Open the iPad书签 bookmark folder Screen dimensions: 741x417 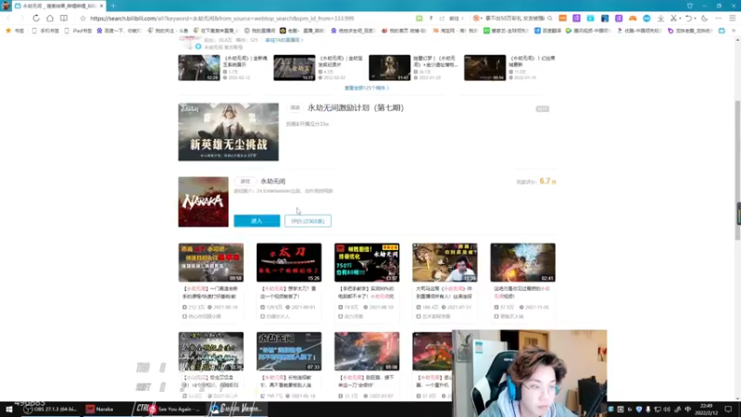click(x=79, y=31)
